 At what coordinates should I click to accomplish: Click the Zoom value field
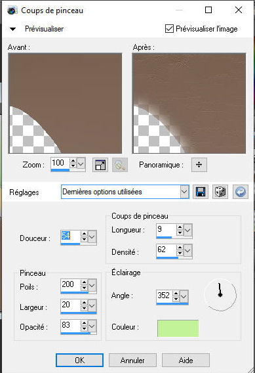coord(60,163)
